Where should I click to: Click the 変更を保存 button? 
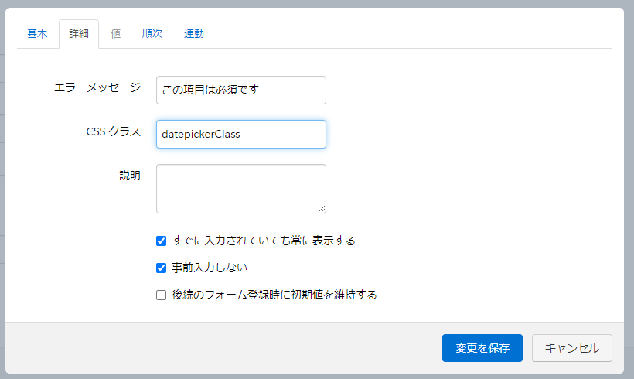click(482, 348)
